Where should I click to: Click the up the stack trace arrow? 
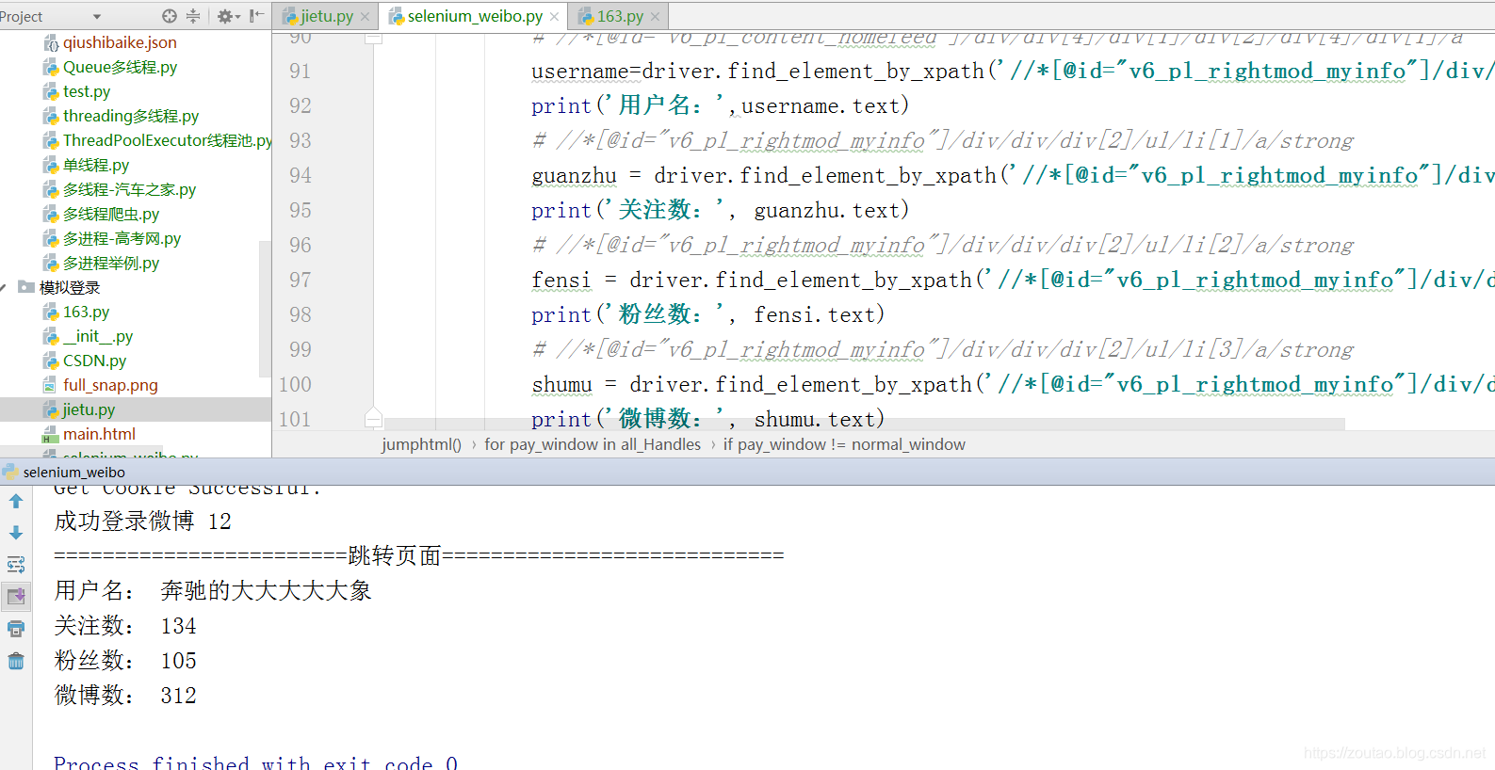coord(16,502)
